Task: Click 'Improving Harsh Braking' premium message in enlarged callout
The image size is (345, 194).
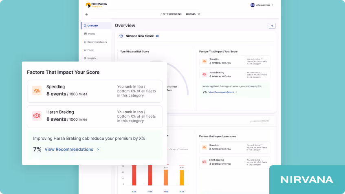Action: (89, 139)
